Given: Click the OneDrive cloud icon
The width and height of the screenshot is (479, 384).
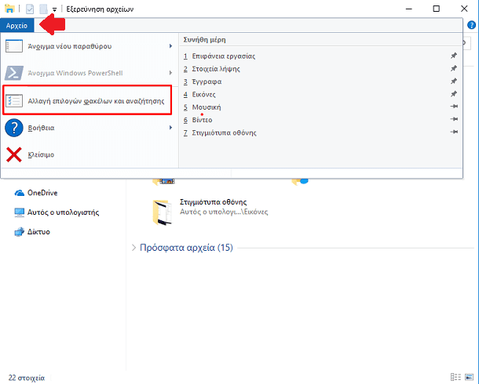Looking at the screenshot, I should 20,193.
